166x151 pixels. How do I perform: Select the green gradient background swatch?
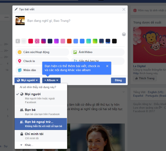(95, 41)
